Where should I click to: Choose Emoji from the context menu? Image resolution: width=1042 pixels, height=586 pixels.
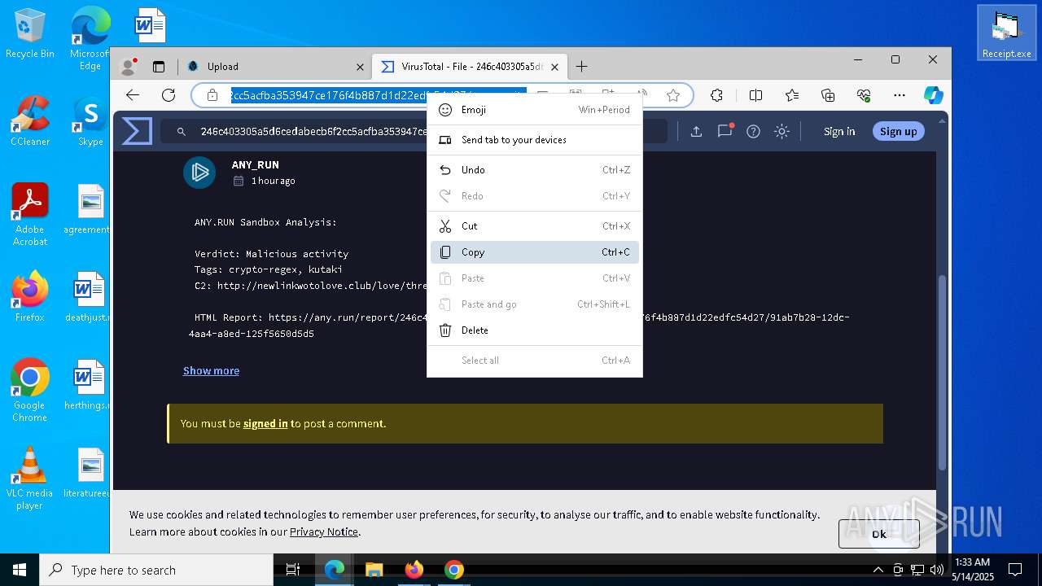coord(535,110)
